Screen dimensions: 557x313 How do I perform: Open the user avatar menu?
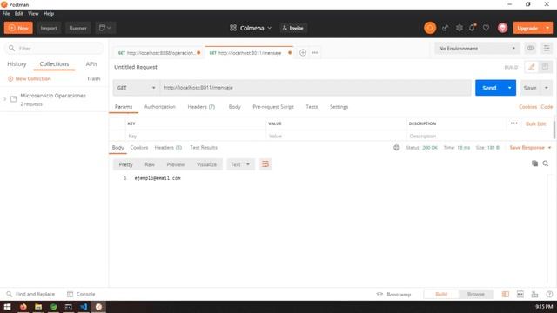pyautogui.click(x=502, y=28)
